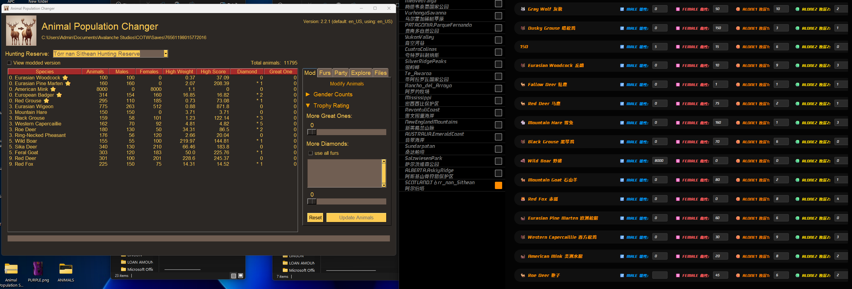
Task: Check the VurhongaSavanna reserve checkbox
Action: coord(498,15)
